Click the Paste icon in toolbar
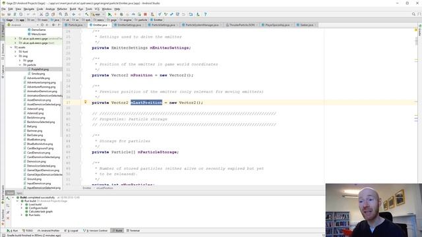The image size is (422, 237). click(x=53, y=14)
